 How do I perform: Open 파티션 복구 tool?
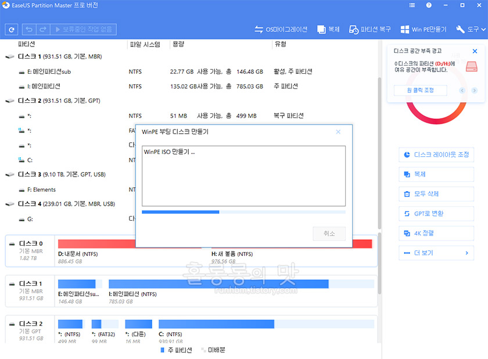pos(369,29)
